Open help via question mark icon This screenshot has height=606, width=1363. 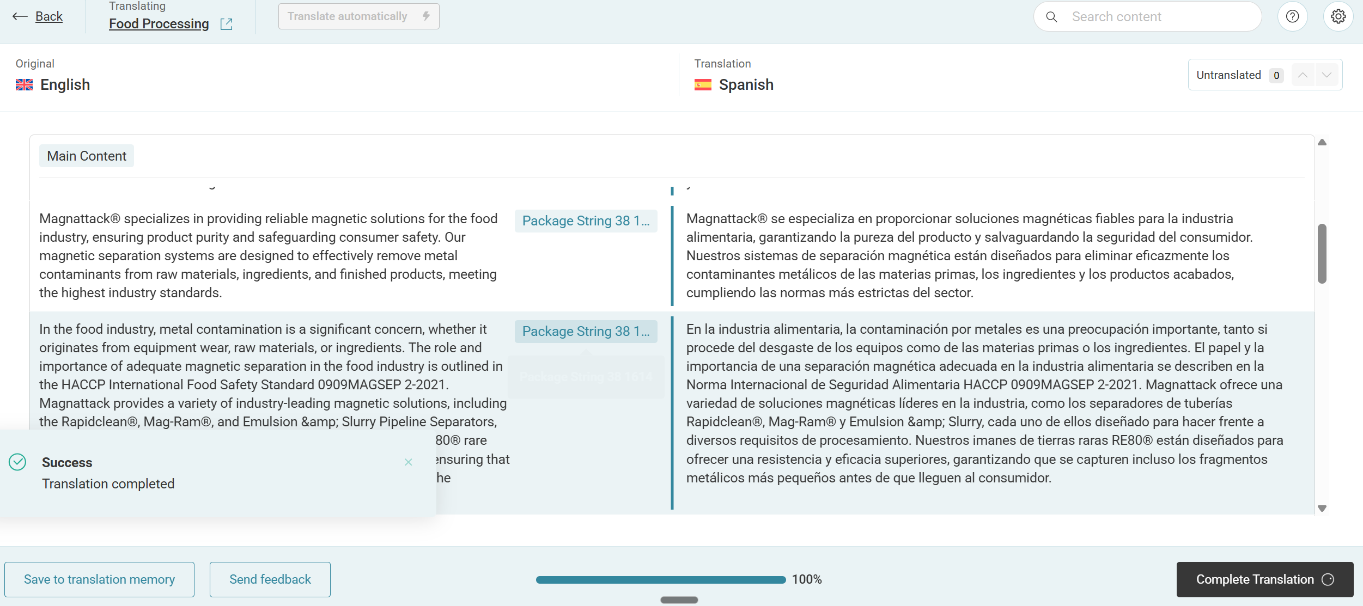1292,17
